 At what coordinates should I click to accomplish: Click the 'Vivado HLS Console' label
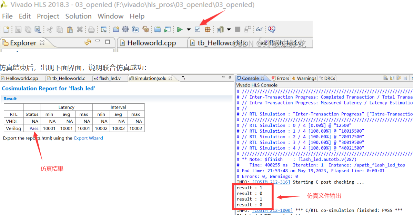coord(256,85)
